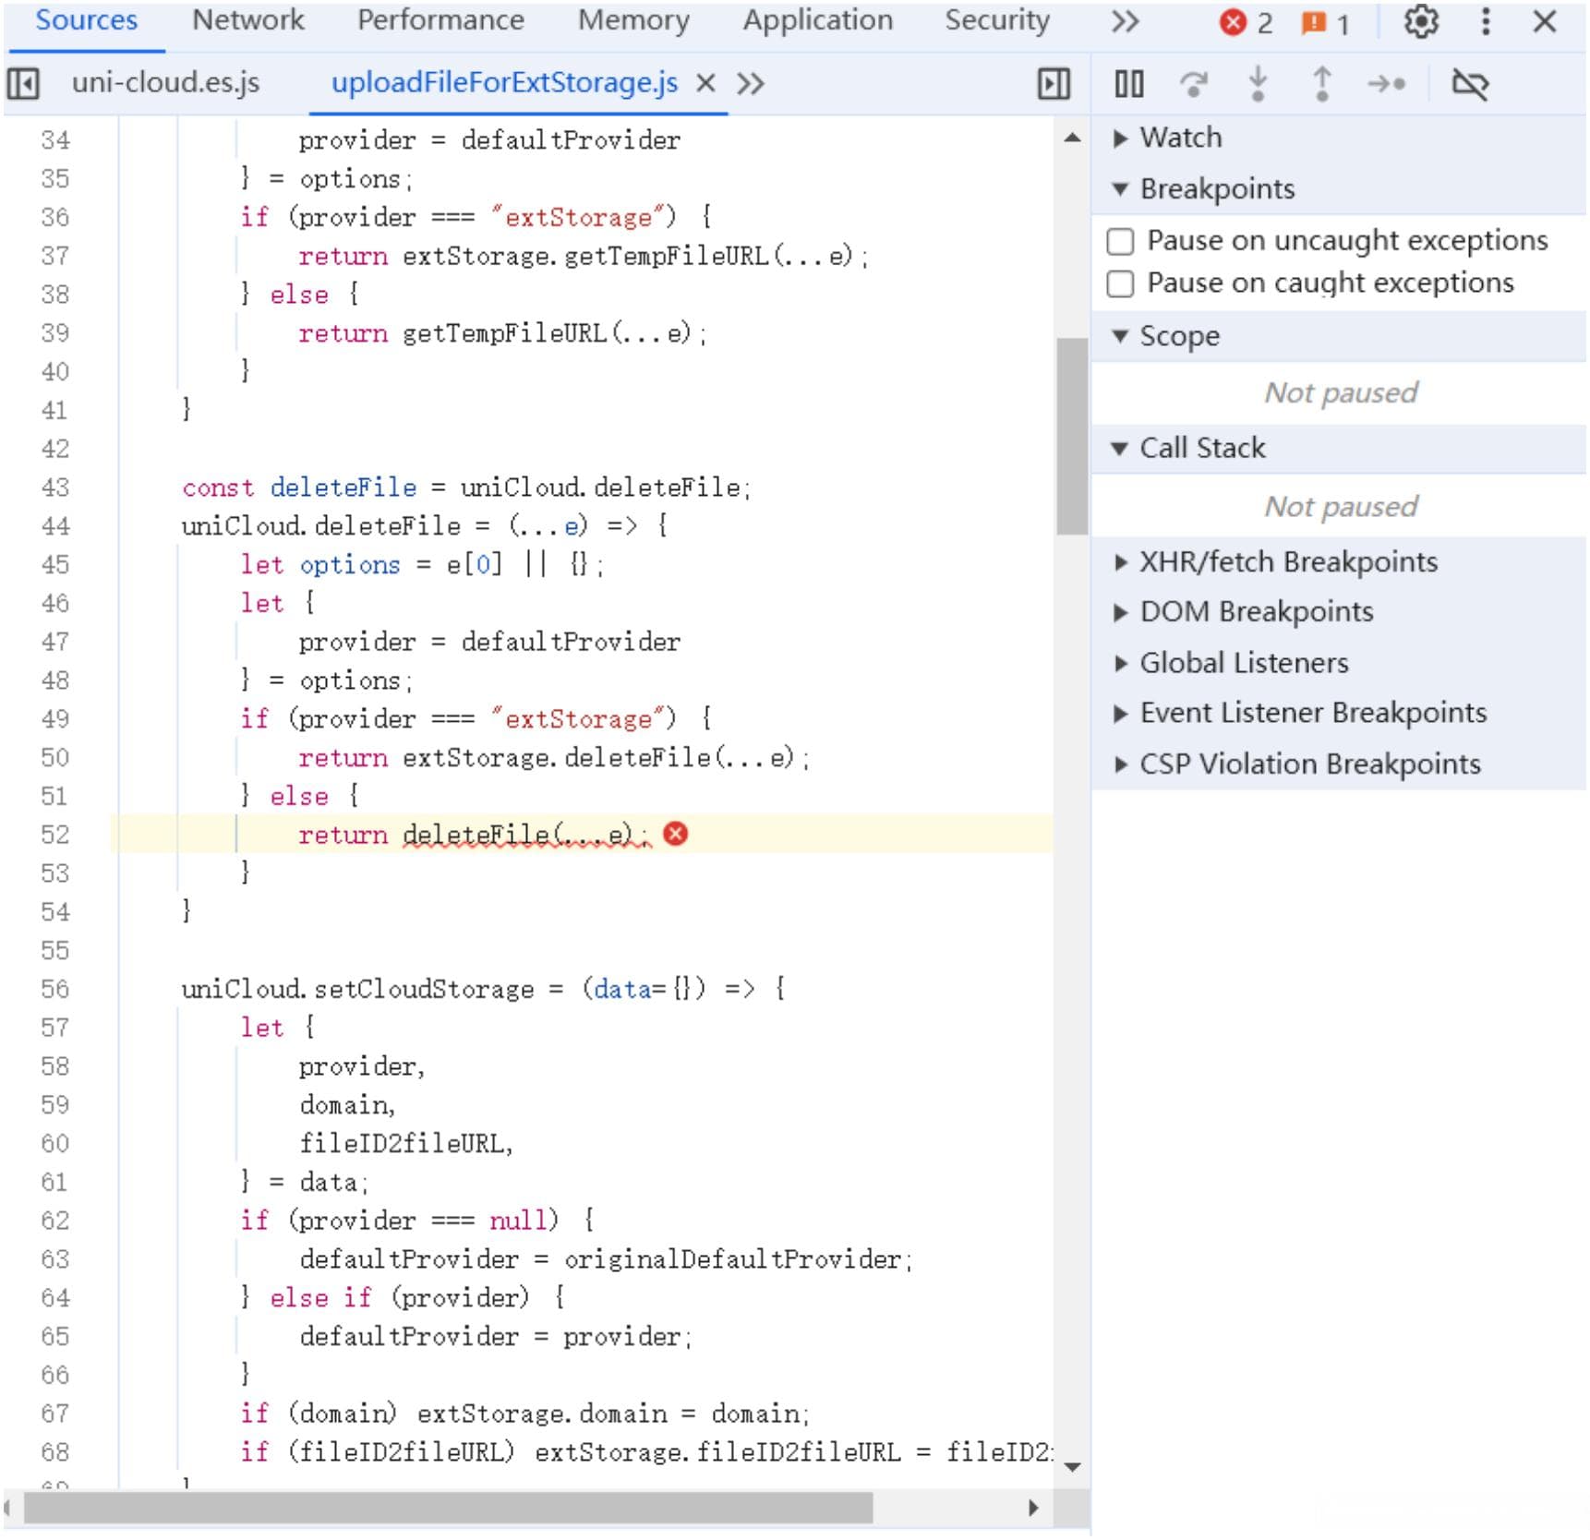Toggle the debugger sidebar panel
This screenshot has height=1540, width=1590.
[1054, 84]
